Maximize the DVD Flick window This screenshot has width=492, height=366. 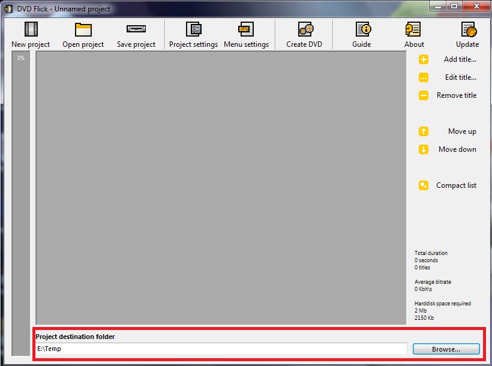click(454, 6)
